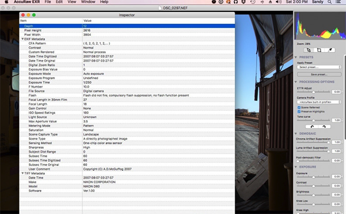Click the headphones menu bar icon
The image size is (346, 214).
pos(236,2)
